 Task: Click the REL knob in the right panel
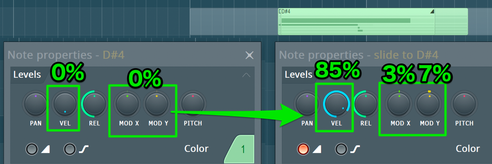(x=366, y=104)
